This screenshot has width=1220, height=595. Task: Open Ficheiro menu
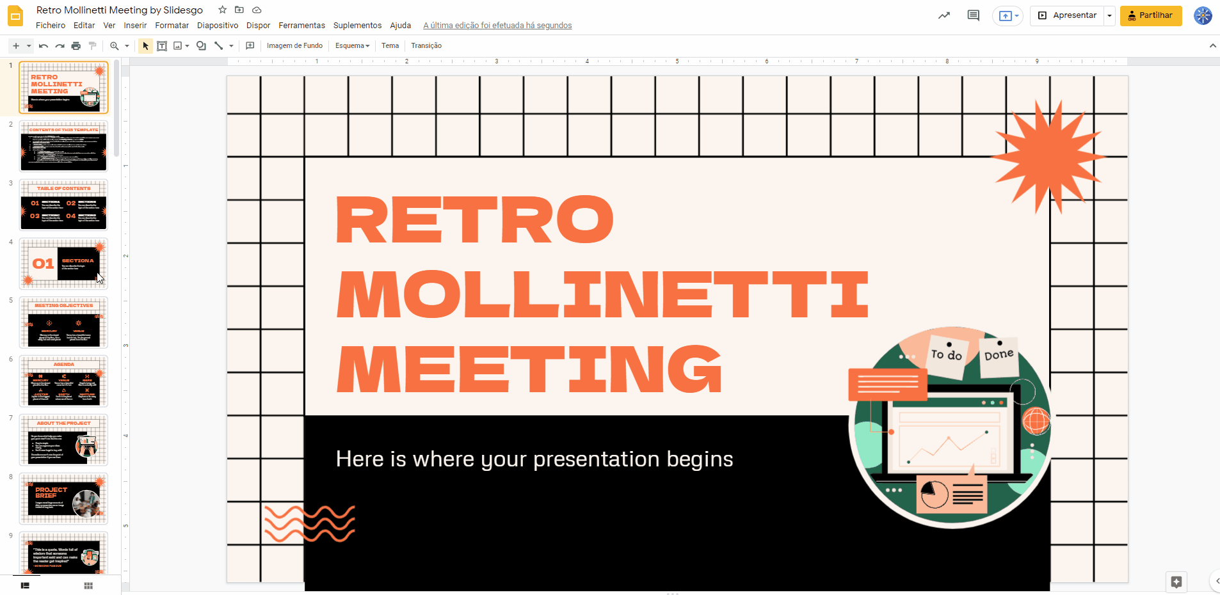pyautogui.click(x=51, y=26)
